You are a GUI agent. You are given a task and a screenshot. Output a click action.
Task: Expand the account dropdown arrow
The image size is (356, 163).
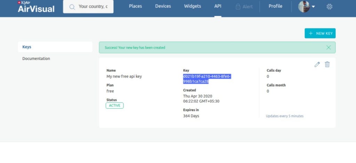tap(313, 7)
